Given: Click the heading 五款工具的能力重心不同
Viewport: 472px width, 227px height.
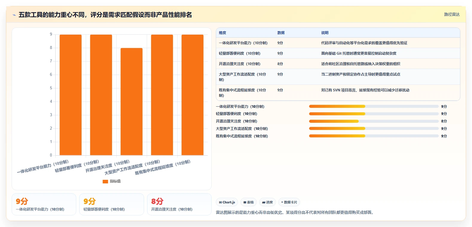Looking at the screenshot, I should pyautogui.click(x=105, y=15).
